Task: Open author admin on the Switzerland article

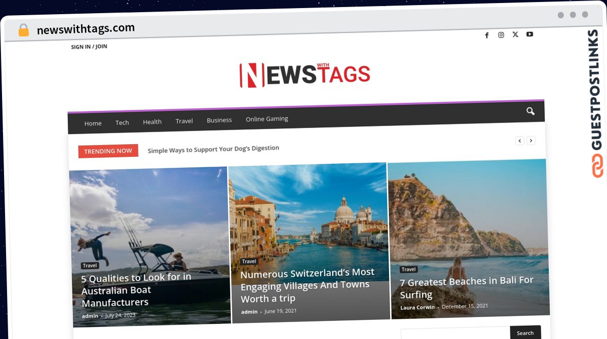Action: (x=249, y=312)
